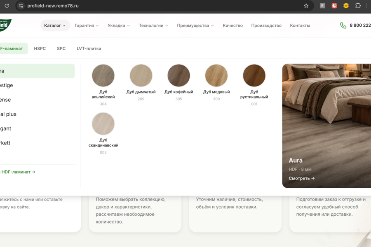The height and width of the screenshot is (247, 371).
Task: Select the SPC category tab
Action: coord(61,49)
